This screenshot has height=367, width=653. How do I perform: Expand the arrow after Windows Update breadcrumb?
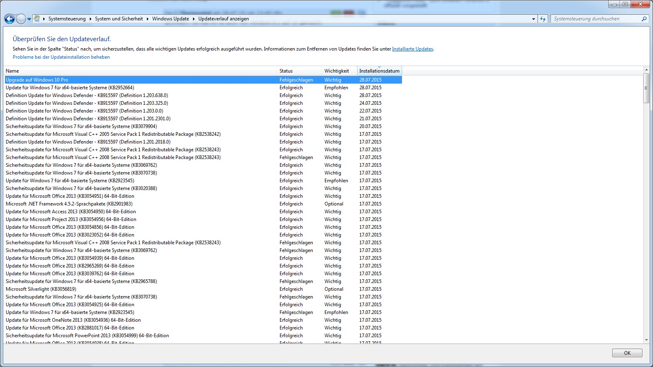(194, 19)
